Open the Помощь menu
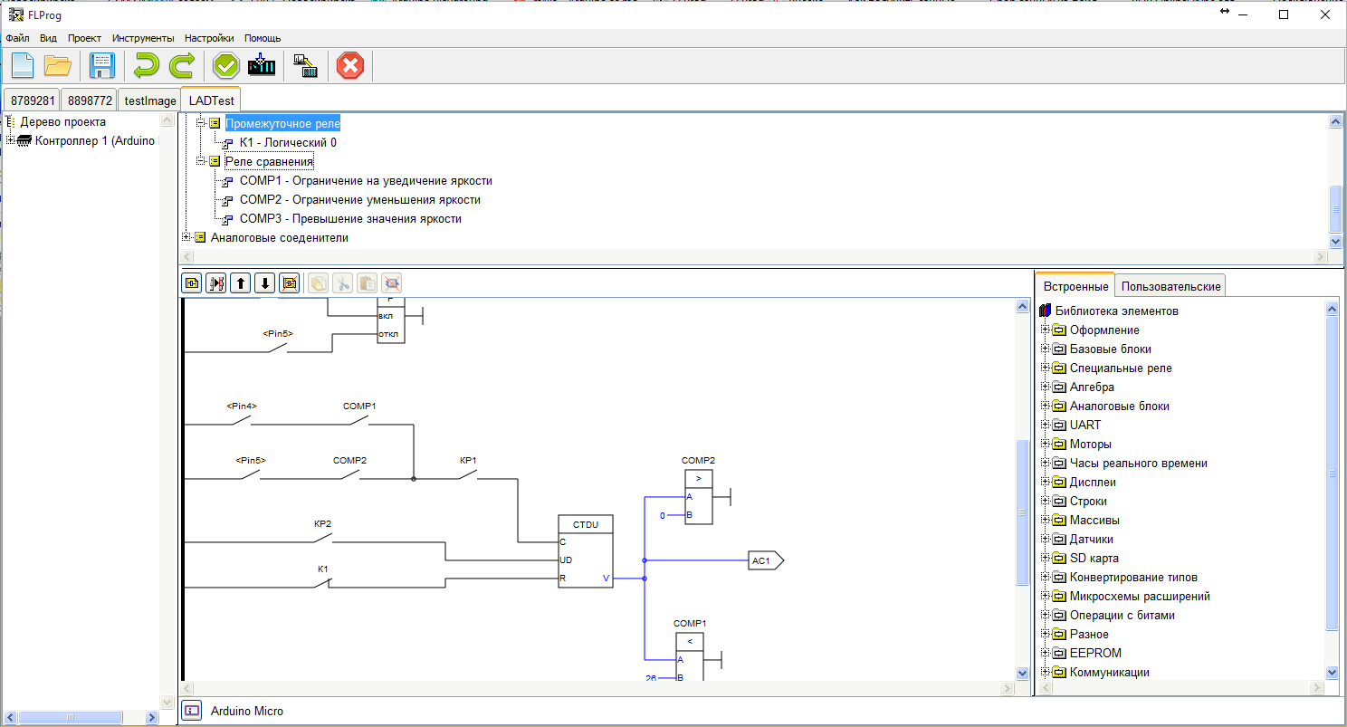1347x727 pixels. 263,38
